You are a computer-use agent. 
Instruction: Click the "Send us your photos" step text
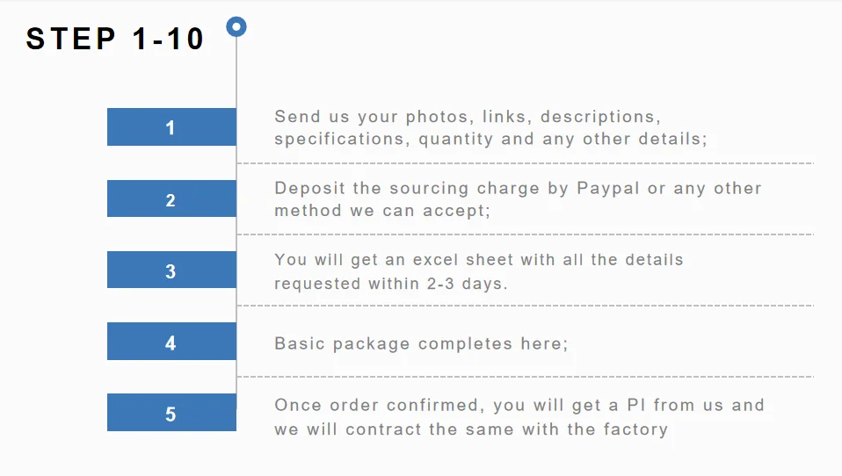tap(490, 127)
